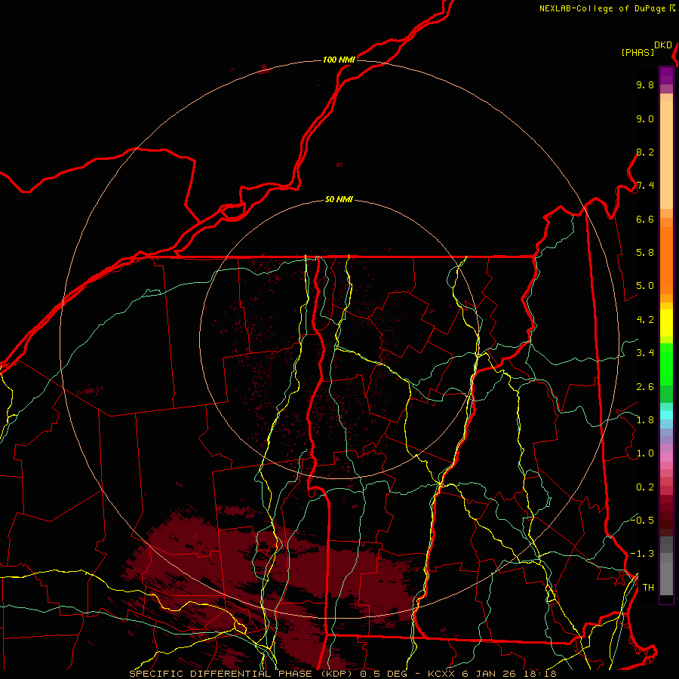Select the 0.2 scale label
Viewport: 679px width, 679px height.
tap(645, 487)
